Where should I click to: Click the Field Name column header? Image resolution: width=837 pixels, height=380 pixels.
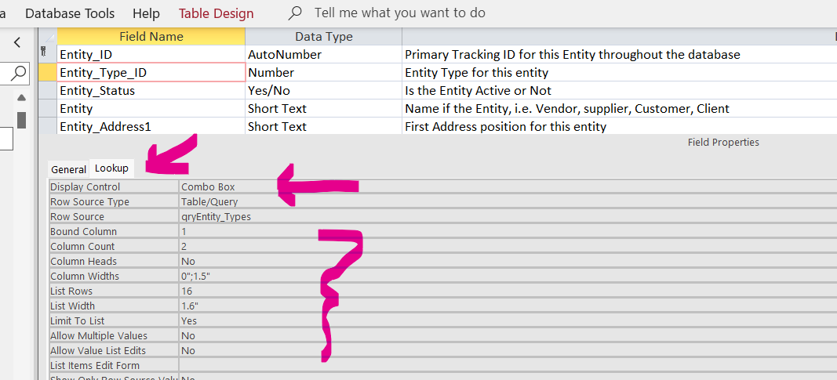(151, 37)
